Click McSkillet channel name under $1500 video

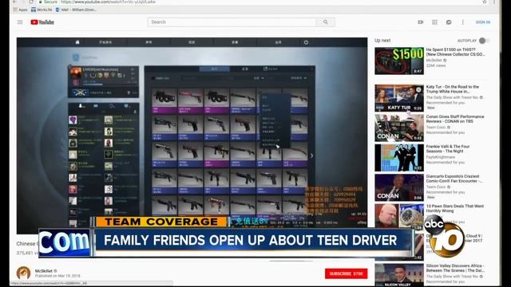pos(434,61)
